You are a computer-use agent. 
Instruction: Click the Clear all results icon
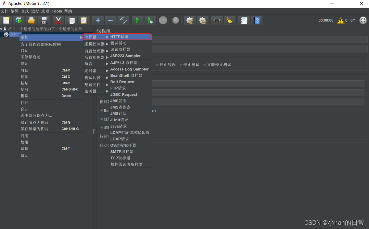(x=203, y=20)
